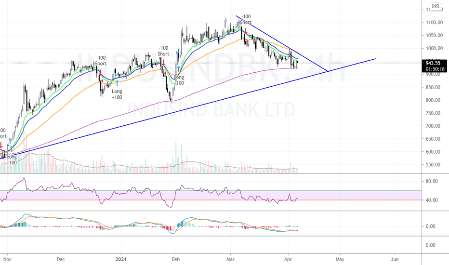The image size is (449, 265).
Task: Click the 800.00 price axis label
Action: coord(434,100)
